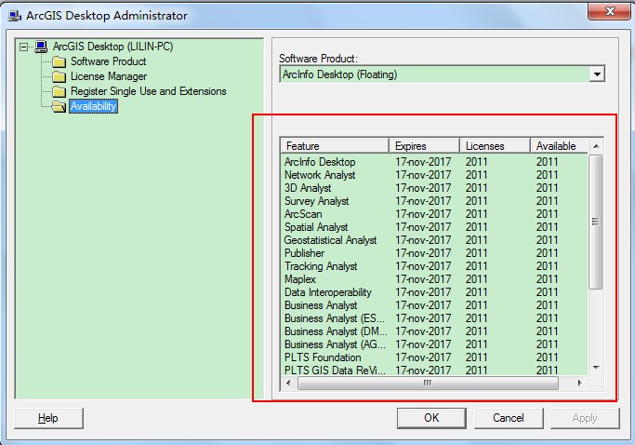Click the expiry date for Maplex
Image resolution: width=635 pixels, height=445 pixels.
click(x=423, y=279)
